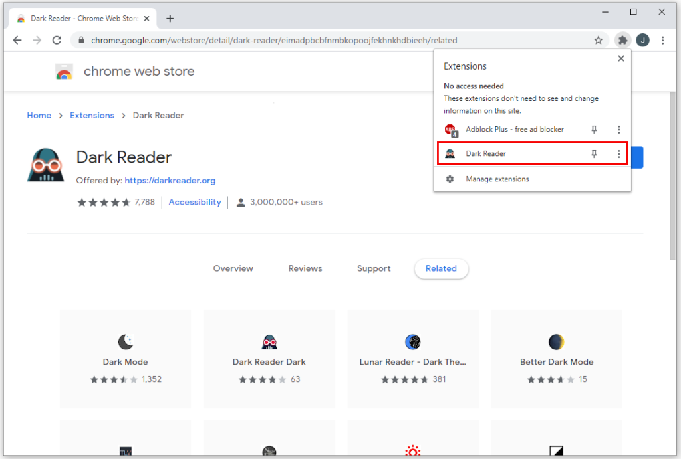
Task: Click the Manage extensions gear icon
Action: (x=448, y=179)
